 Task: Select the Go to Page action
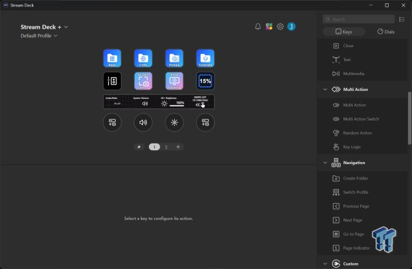pos(363,234)
